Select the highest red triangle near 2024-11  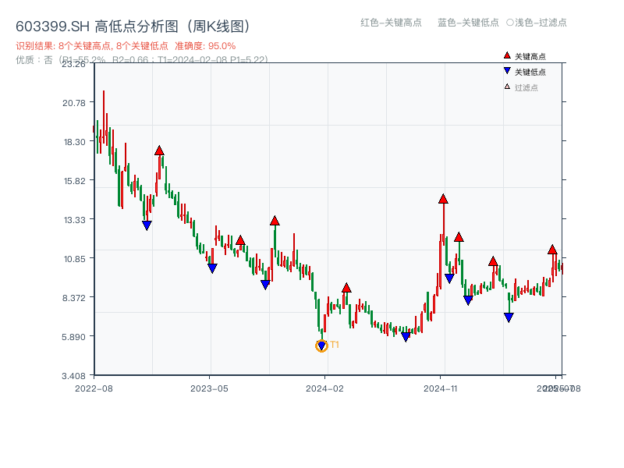443,199
